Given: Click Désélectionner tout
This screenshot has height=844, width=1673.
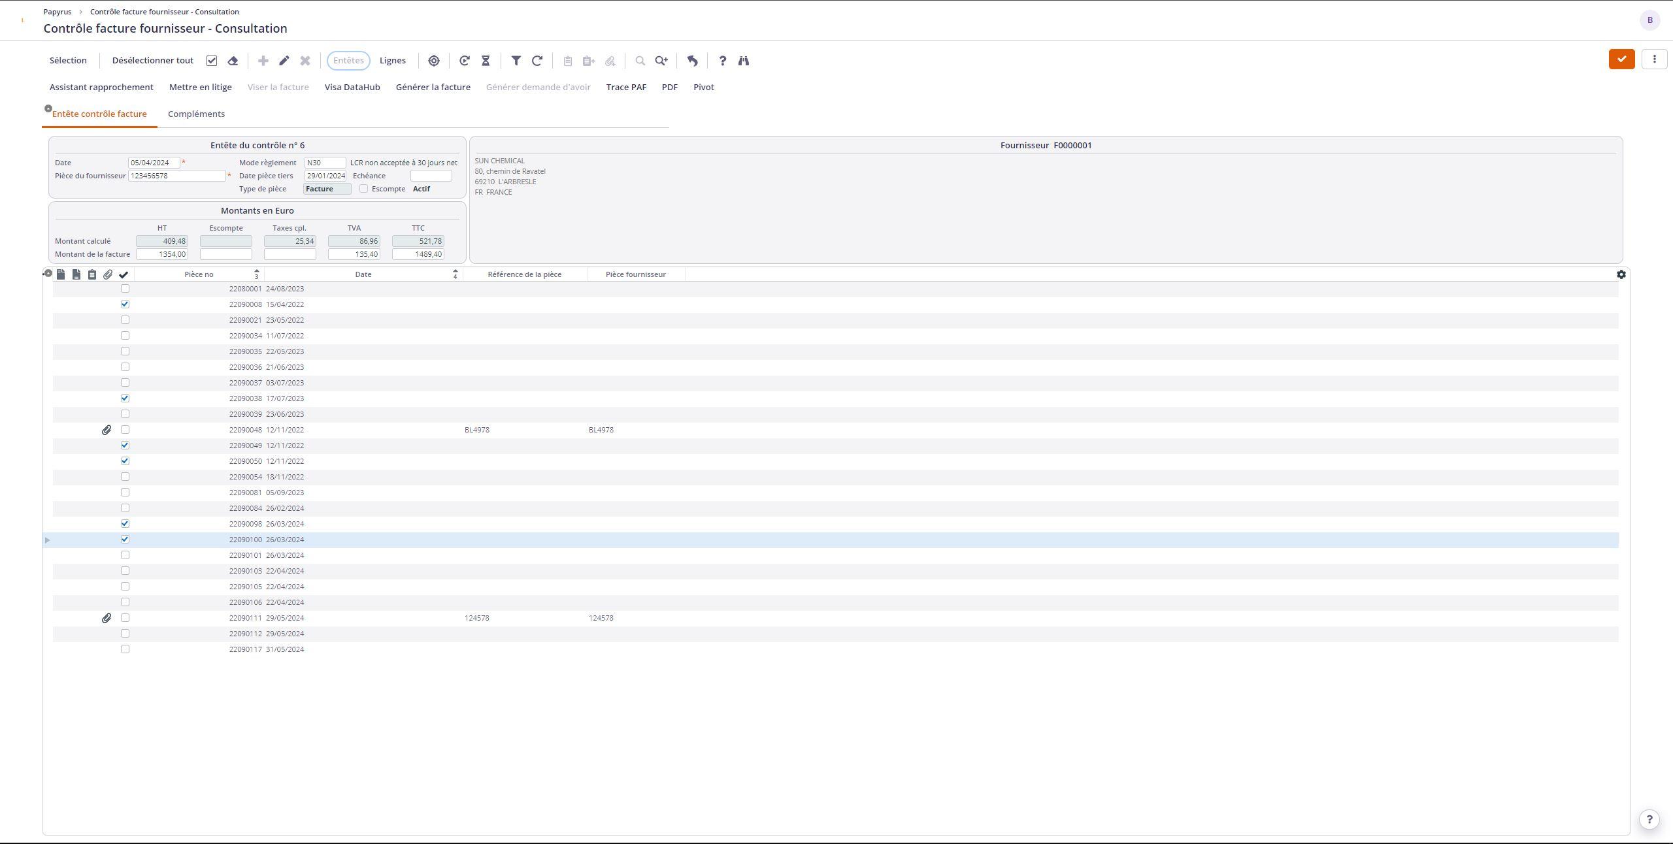Looking at the screenshot, I should point(153,61).
